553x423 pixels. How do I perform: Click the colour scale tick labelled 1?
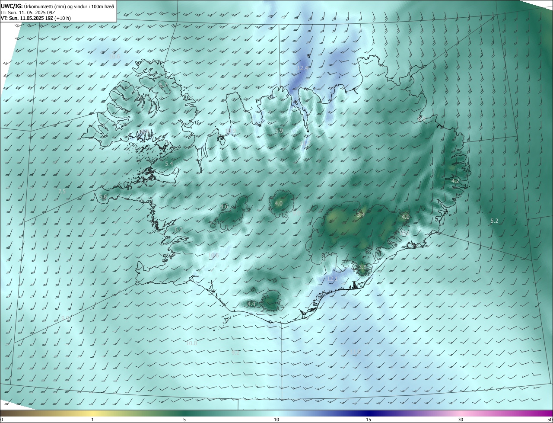point(92,420)
